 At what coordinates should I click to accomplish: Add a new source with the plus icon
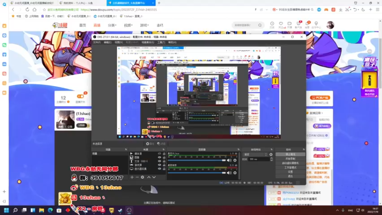click(x=132, y=177)
